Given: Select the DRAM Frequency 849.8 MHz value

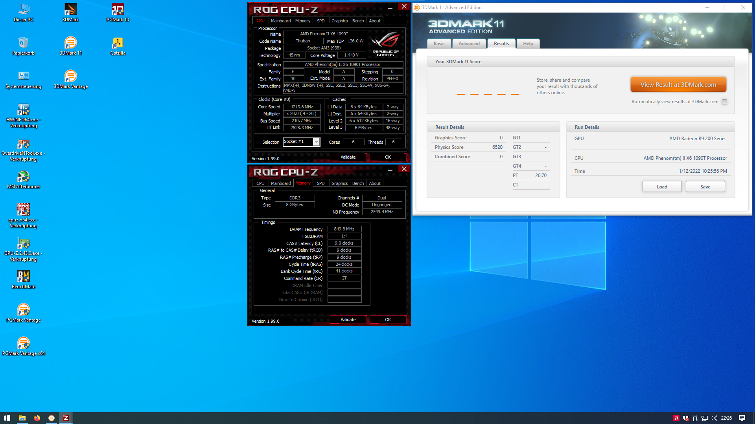Looking at the screenshot, I should pyautogui.click(x=344, y=229).
